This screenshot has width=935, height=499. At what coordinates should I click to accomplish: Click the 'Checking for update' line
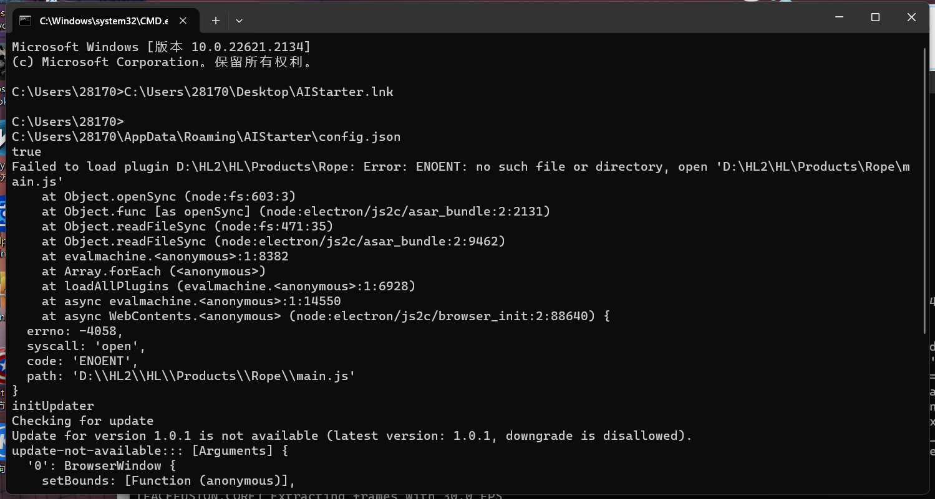click(82, 421)
